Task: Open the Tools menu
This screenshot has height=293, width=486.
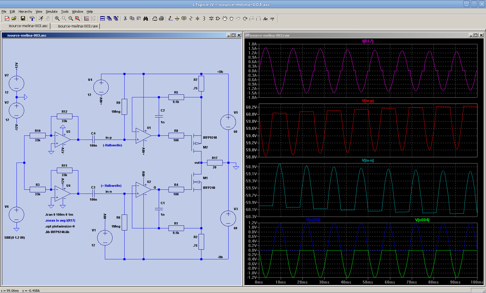Action: tap(65, 12)
